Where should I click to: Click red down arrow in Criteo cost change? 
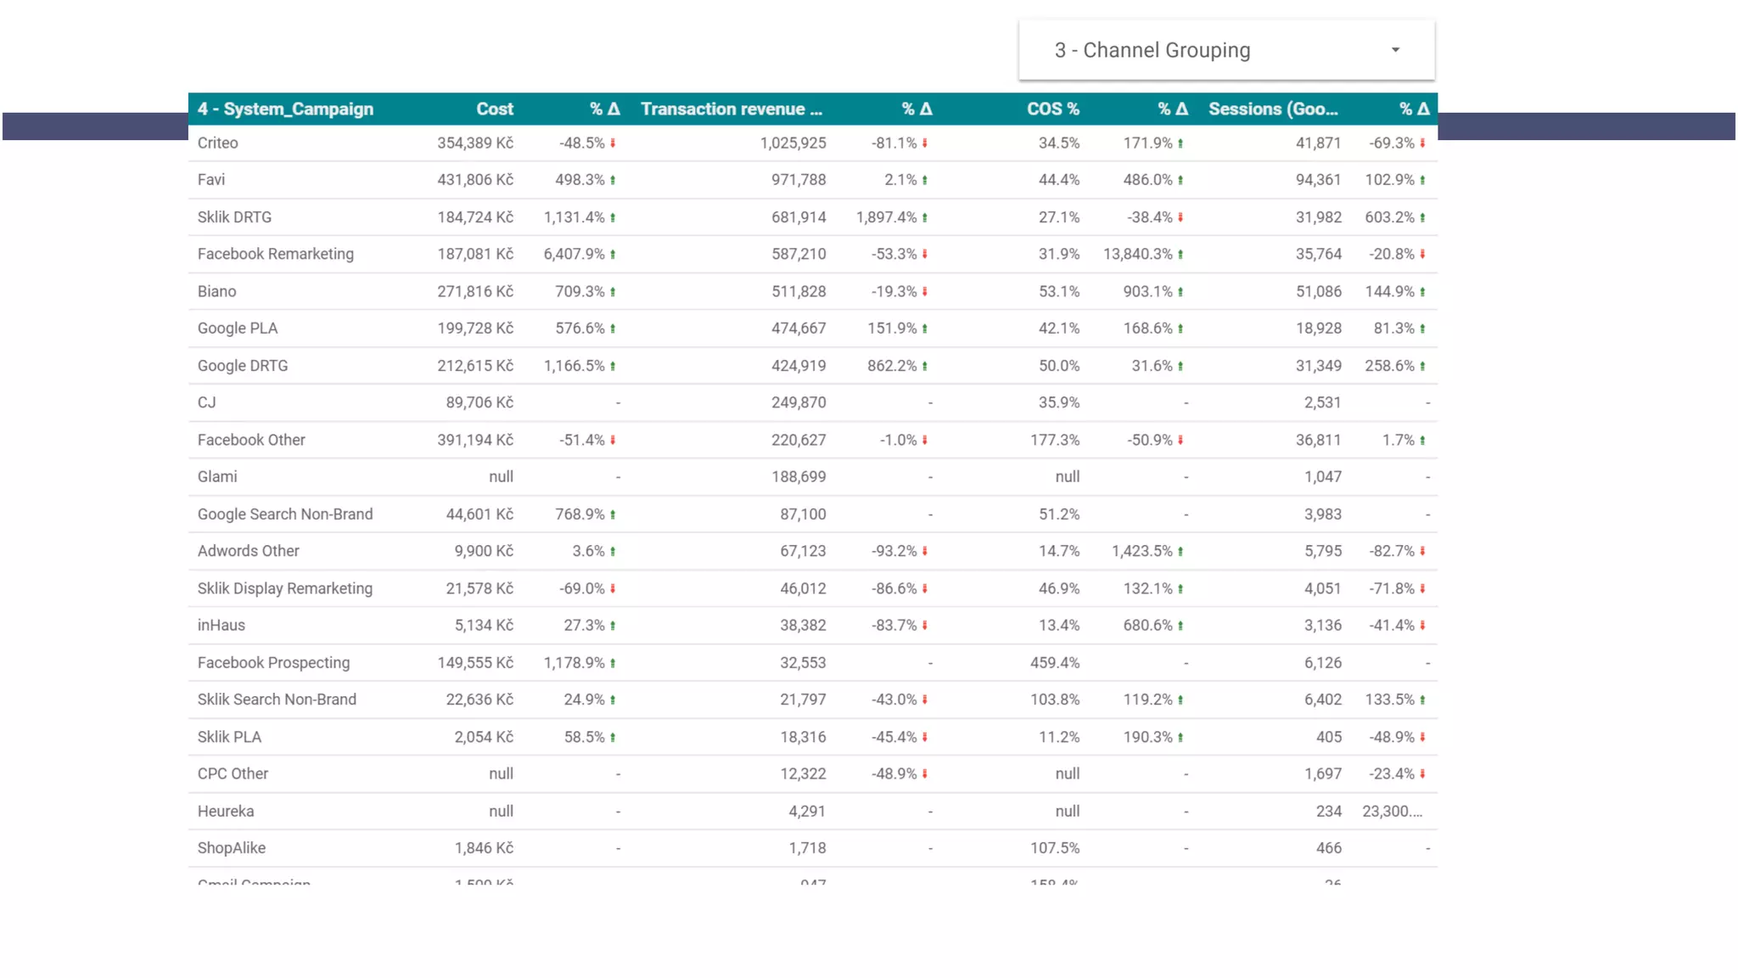(x=613, y=143)
